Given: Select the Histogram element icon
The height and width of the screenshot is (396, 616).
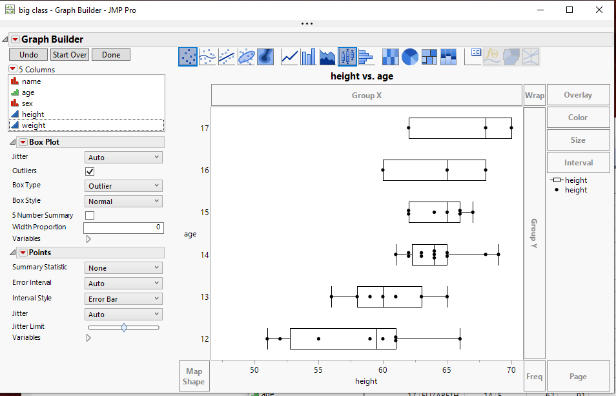Looking at the screenshot, I should coord(367,57).
